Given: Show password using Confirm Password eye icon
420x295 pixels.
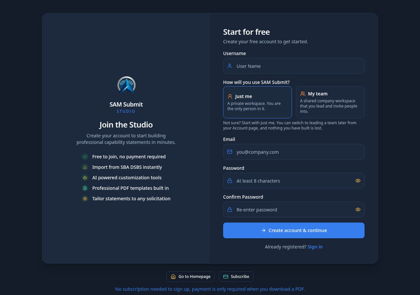Looking at the screenshot, I should [358, 209].
